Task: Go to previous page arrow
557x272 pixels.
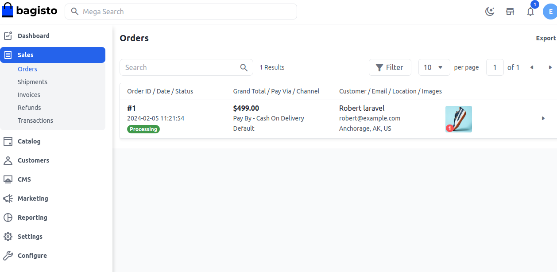Action: [532, 67]
